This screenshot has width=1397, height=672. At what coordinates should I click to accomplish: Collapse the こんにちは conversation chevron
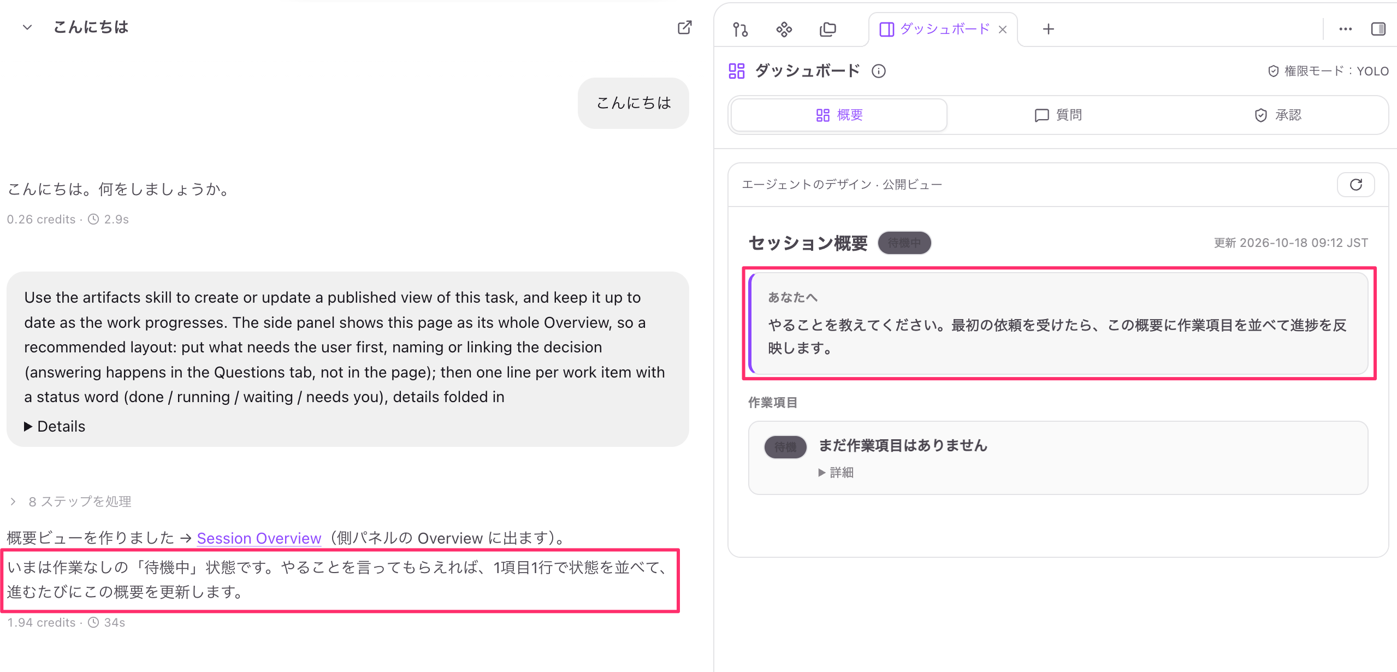[x=27, y=27]
